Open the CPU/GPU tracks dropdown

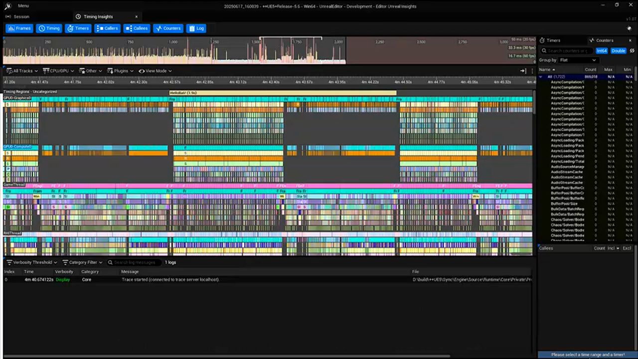(57, 71)
